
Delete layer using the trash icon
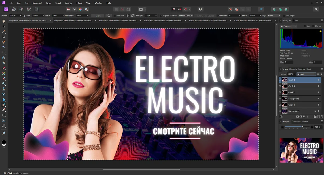322,117
